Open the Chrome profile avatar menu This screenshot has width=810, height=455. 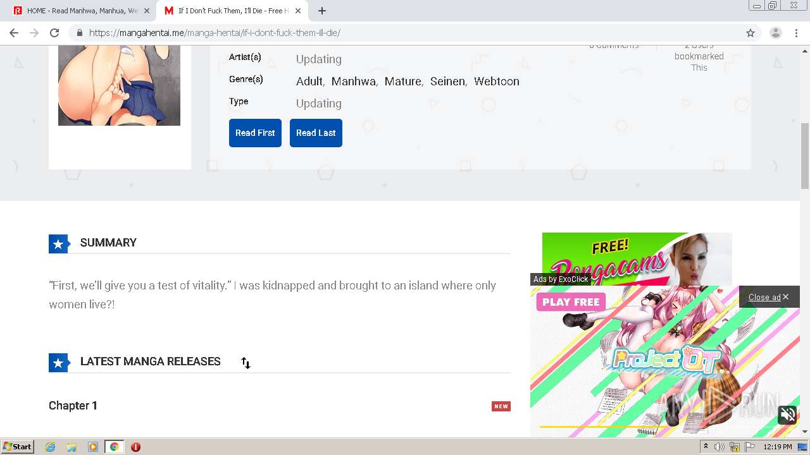point(775,33)
